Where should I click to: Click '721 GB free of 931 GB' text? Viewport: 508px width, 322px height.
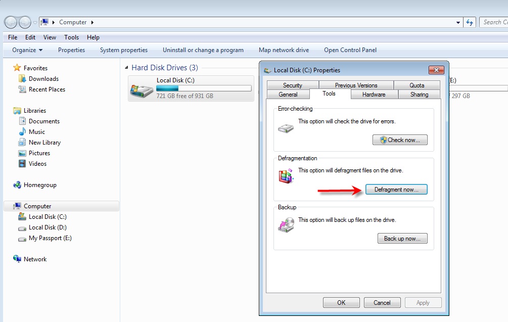tap(184, 96)
